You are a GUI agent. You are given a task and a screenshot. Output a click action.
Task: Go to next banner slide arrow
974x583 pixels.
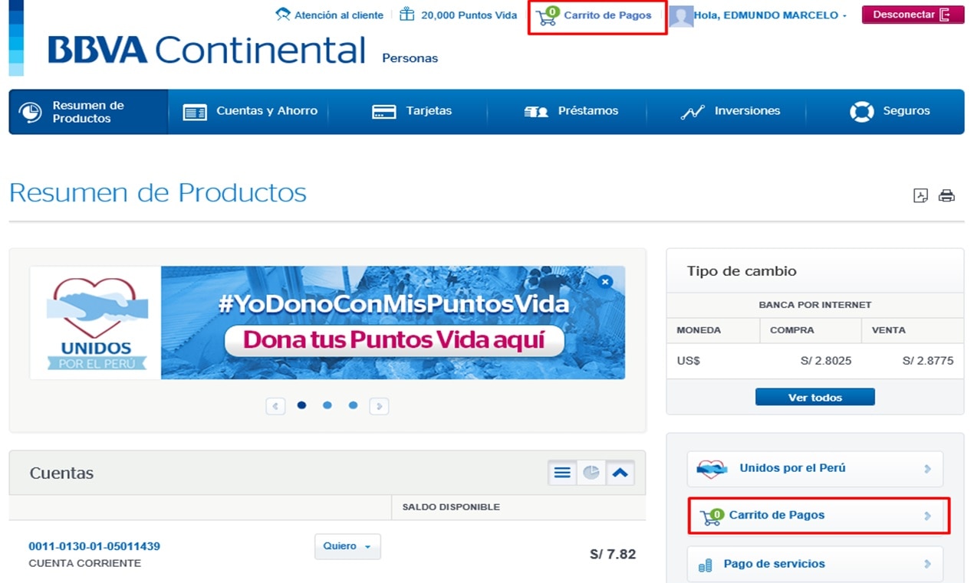[x=379, y=406]
